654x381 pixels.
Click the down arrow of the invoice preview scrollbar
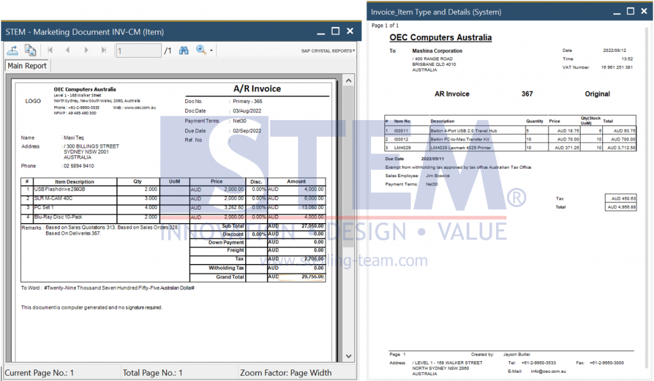[x=348, y=356]
